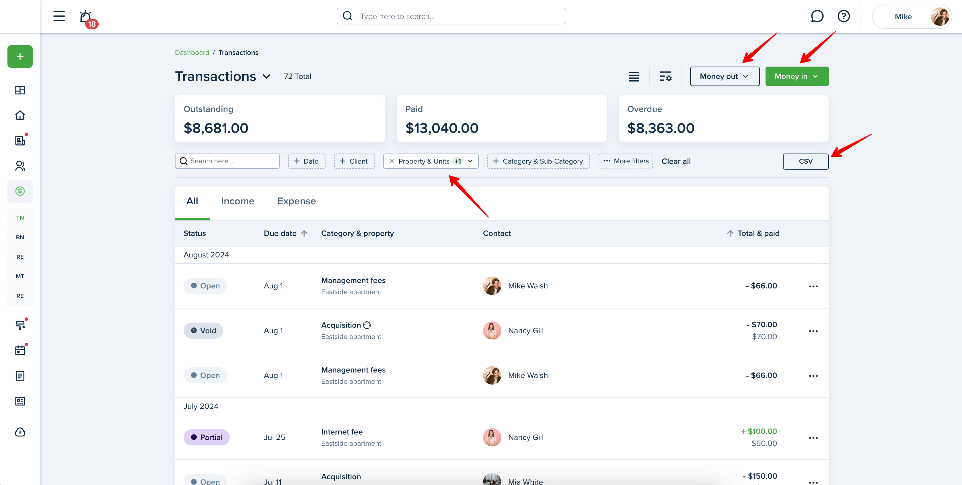Open actions menu for Nancy Gill Acquisition row
The height and width of the screenshot is (485, 962).
pyautogui.click(x=813, y=331)
